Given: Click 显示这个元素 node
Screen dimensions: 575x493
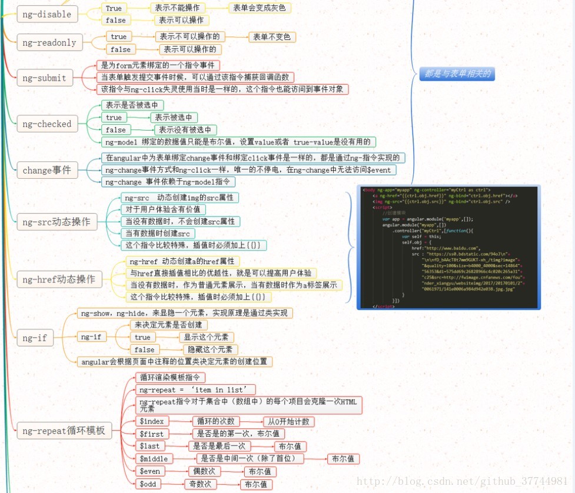Looking at the screenshot, I should pos(206,337).
